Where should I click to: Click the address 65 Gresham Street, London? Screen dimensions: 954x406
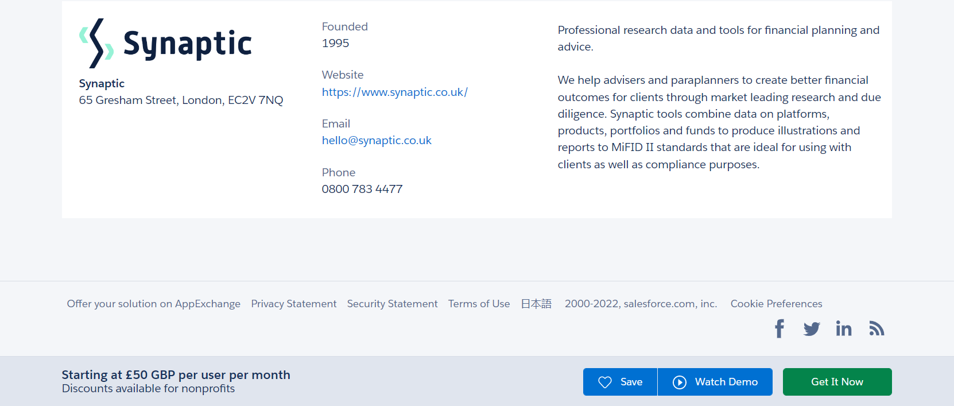point(181,100)
